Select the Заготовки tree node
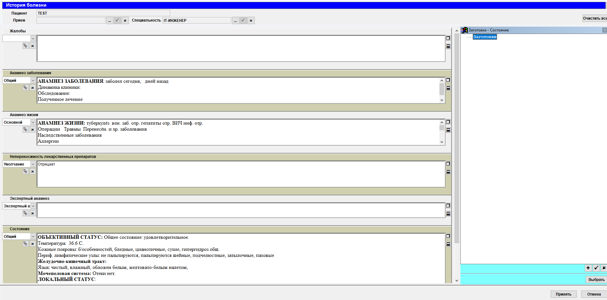 [x=484, y=37]
